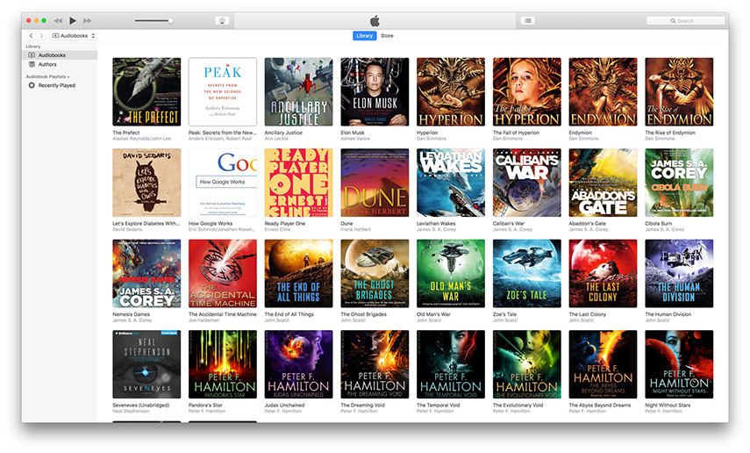Open the Abaddon's Gate cover
Viewport: 750px width, 453px height.
pyautogui.click(x=604, y=183)
